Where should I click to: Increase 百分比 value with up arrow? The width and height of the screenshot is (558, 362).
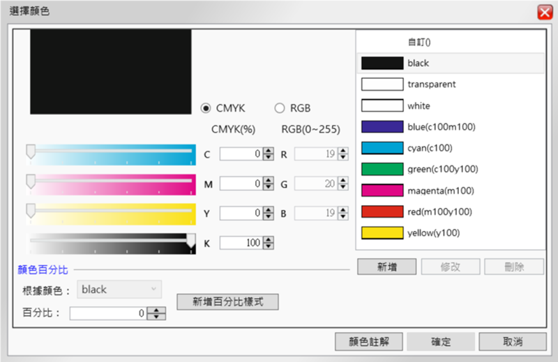[156, 310]
